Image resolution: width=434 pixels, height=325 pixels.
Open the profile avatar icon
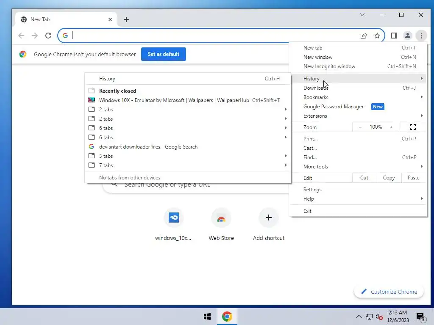pyautogui.click(x=407, y=36)
